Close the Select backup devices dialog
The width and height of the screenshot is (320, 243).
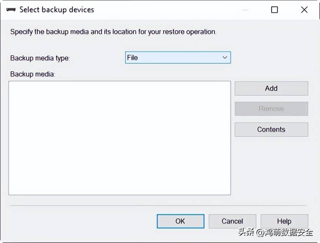pyautogui.click(x=304, y=10)
